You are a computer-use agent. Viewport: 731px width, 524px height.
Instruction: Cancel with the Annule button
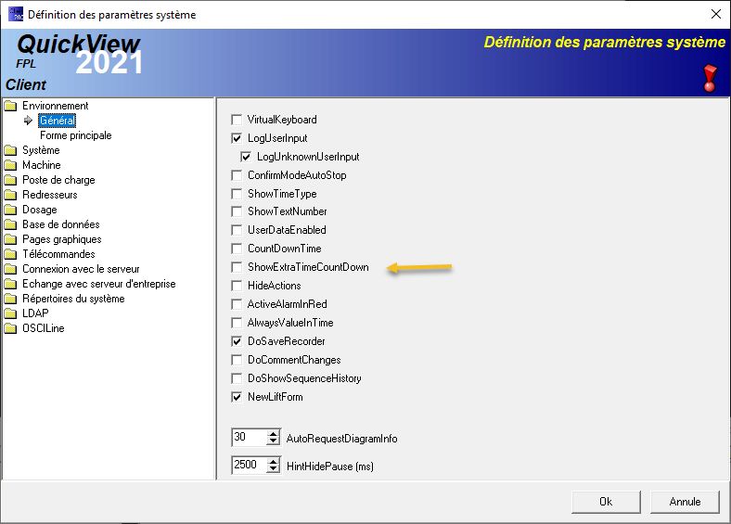coord(685,502)
